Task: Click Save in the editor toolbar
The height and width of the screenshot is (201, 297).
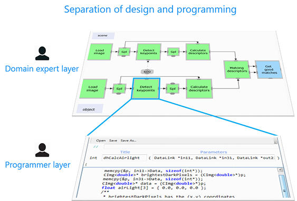Action: click(x=113, y=140)
